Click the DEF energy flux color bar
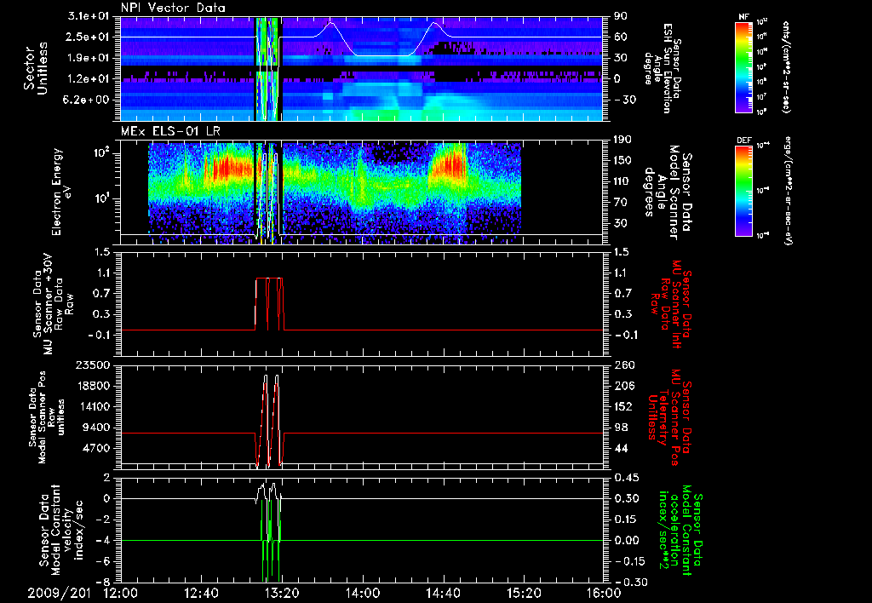The height and width of the screenshot is (603, 872). point(744,190)
